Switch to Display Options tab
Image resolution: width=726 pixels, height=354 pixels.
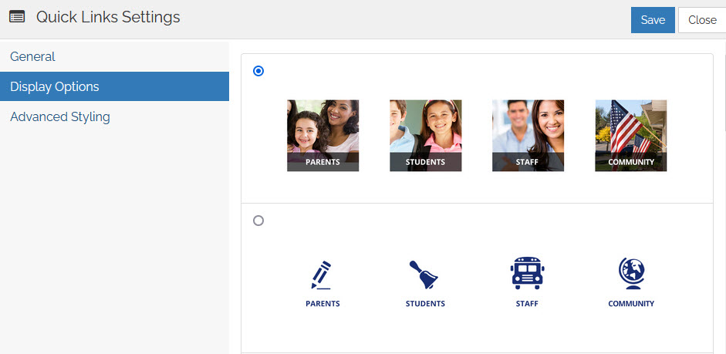(55, 86)
